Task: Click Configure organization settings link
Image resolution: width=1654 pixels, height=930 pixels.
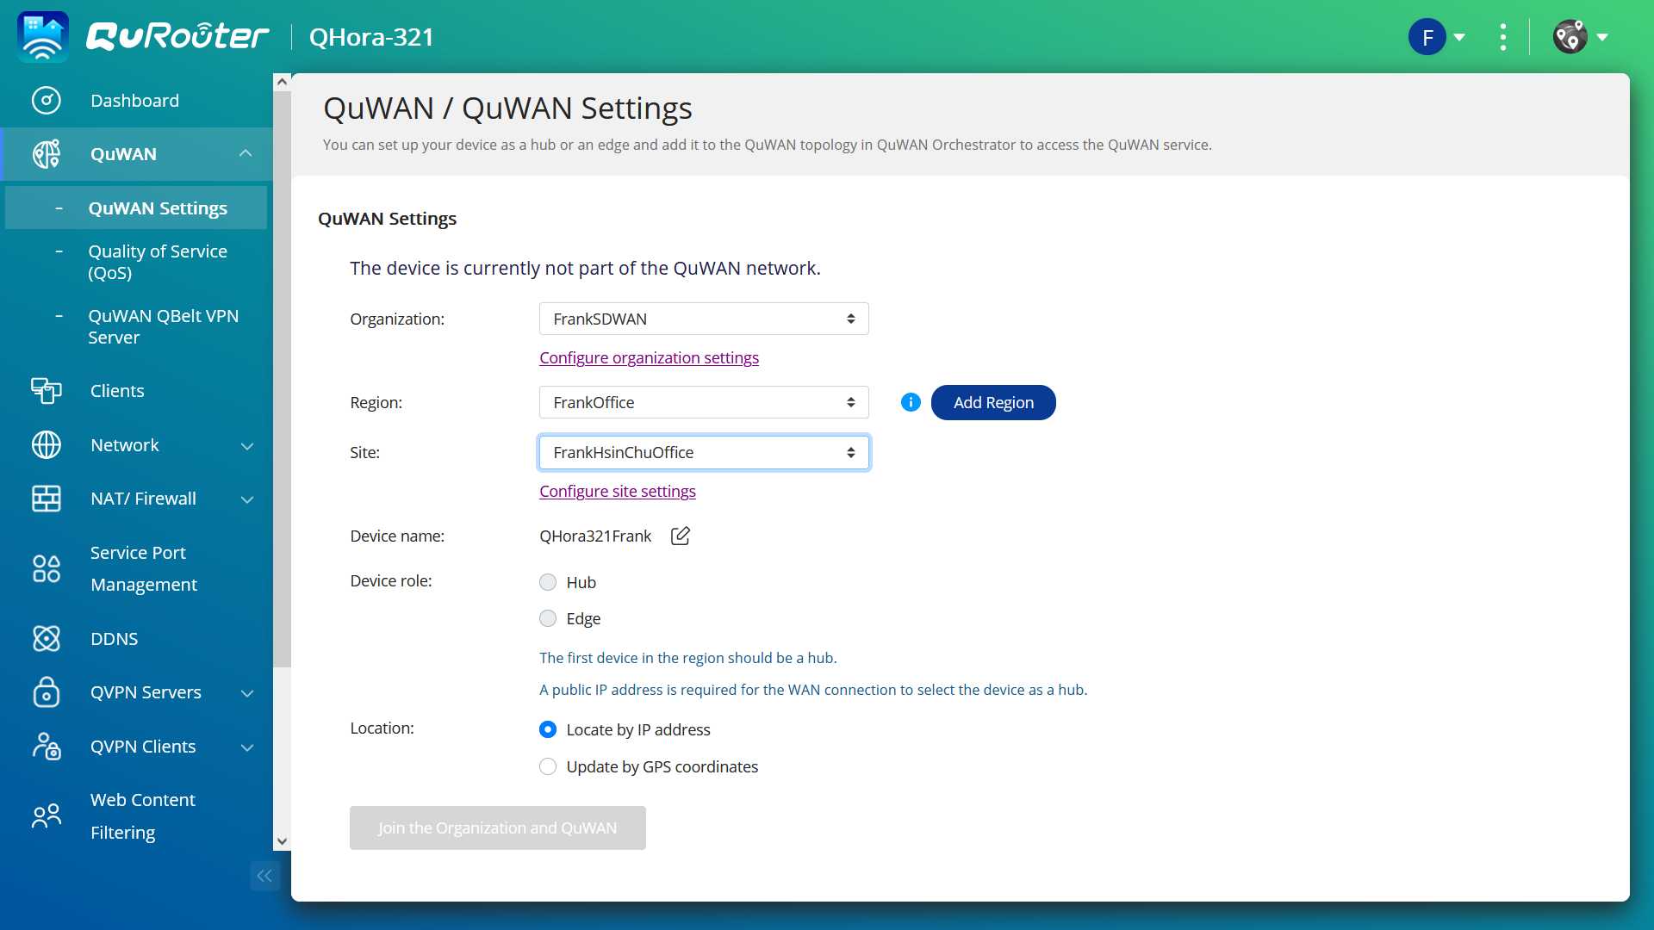Action: pos(649,357)
